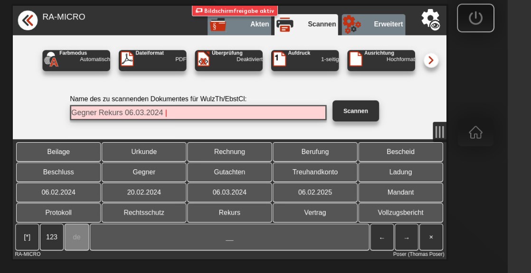Insert the keyword Ladung
This screenshot has width=531, height=273.
click(x=400, y=172)
